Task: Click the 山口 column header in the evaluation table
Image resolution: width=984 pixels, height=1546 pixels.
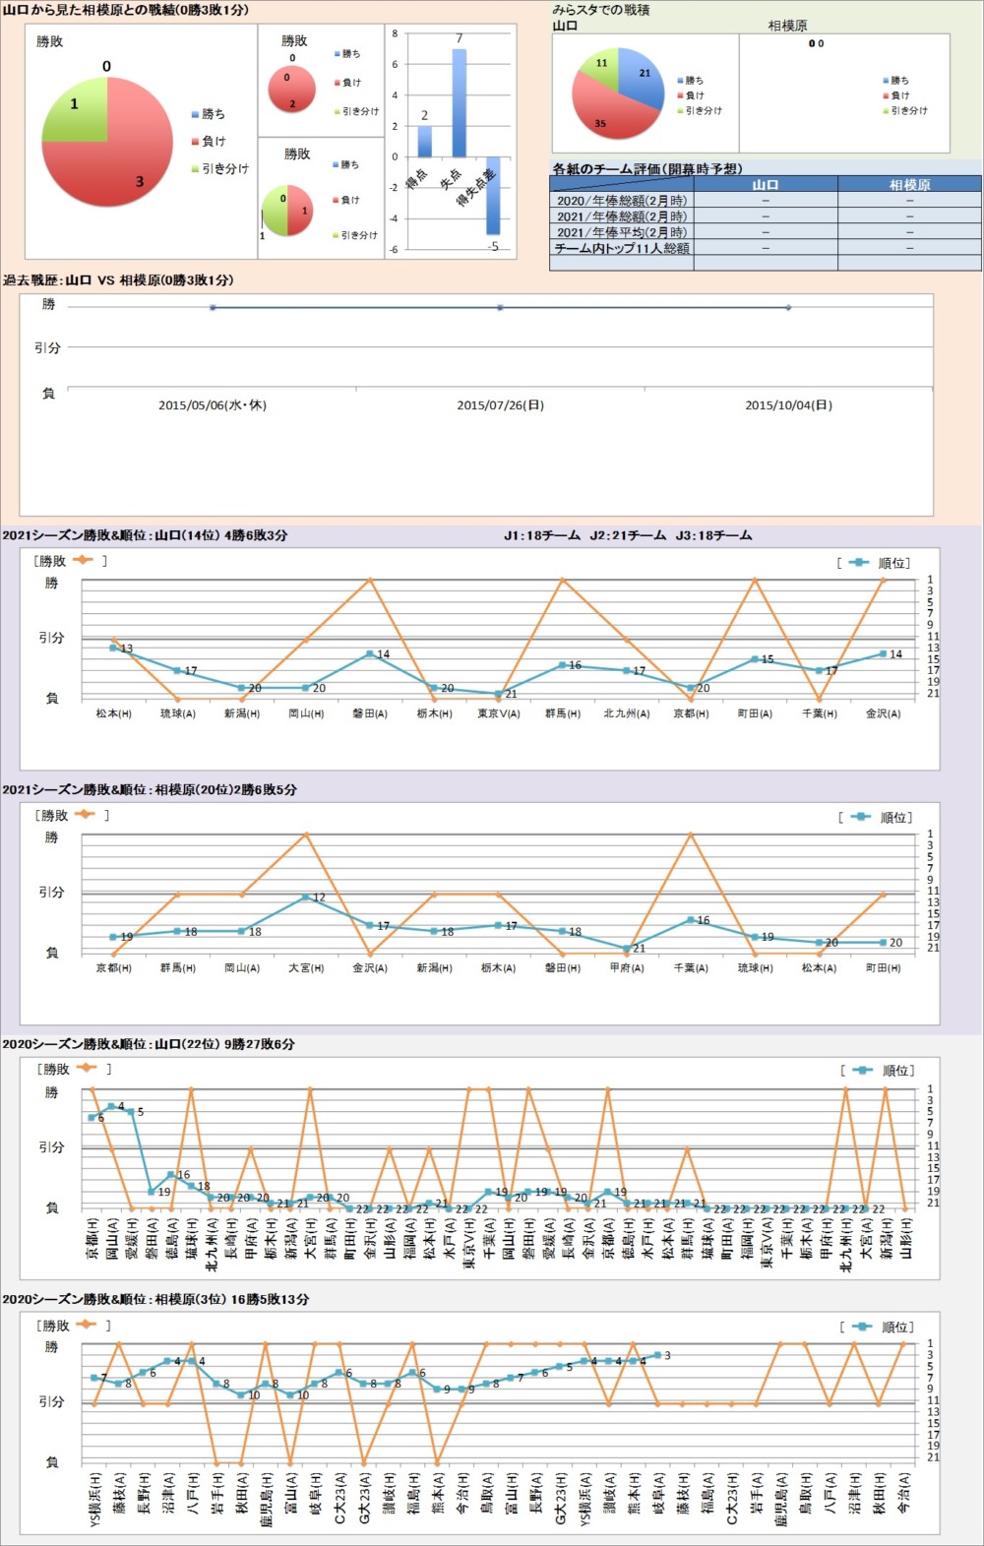Action: click(x=765, y=184)
